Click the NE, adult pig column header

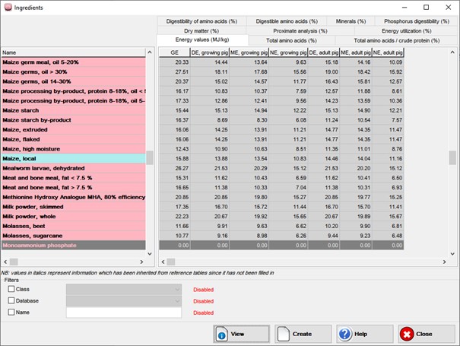388,52
